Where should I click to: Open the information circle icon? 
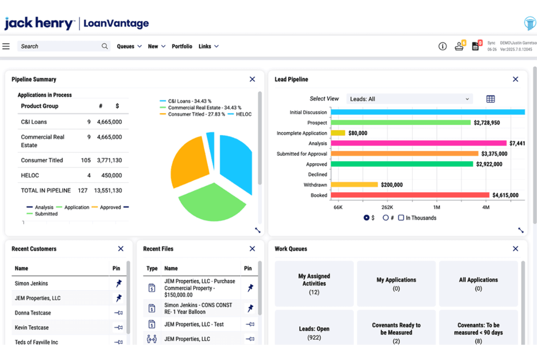click(442, 46)
